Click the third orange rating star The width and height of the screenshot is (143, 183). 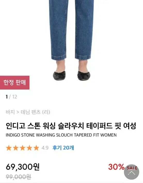22,148
